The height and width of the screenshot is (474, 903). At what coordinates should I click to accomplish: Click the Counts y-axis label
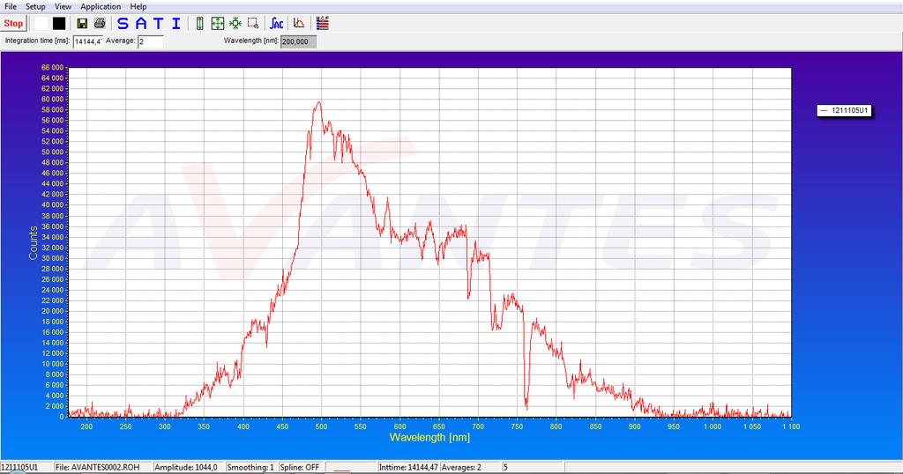click(33, 242)
